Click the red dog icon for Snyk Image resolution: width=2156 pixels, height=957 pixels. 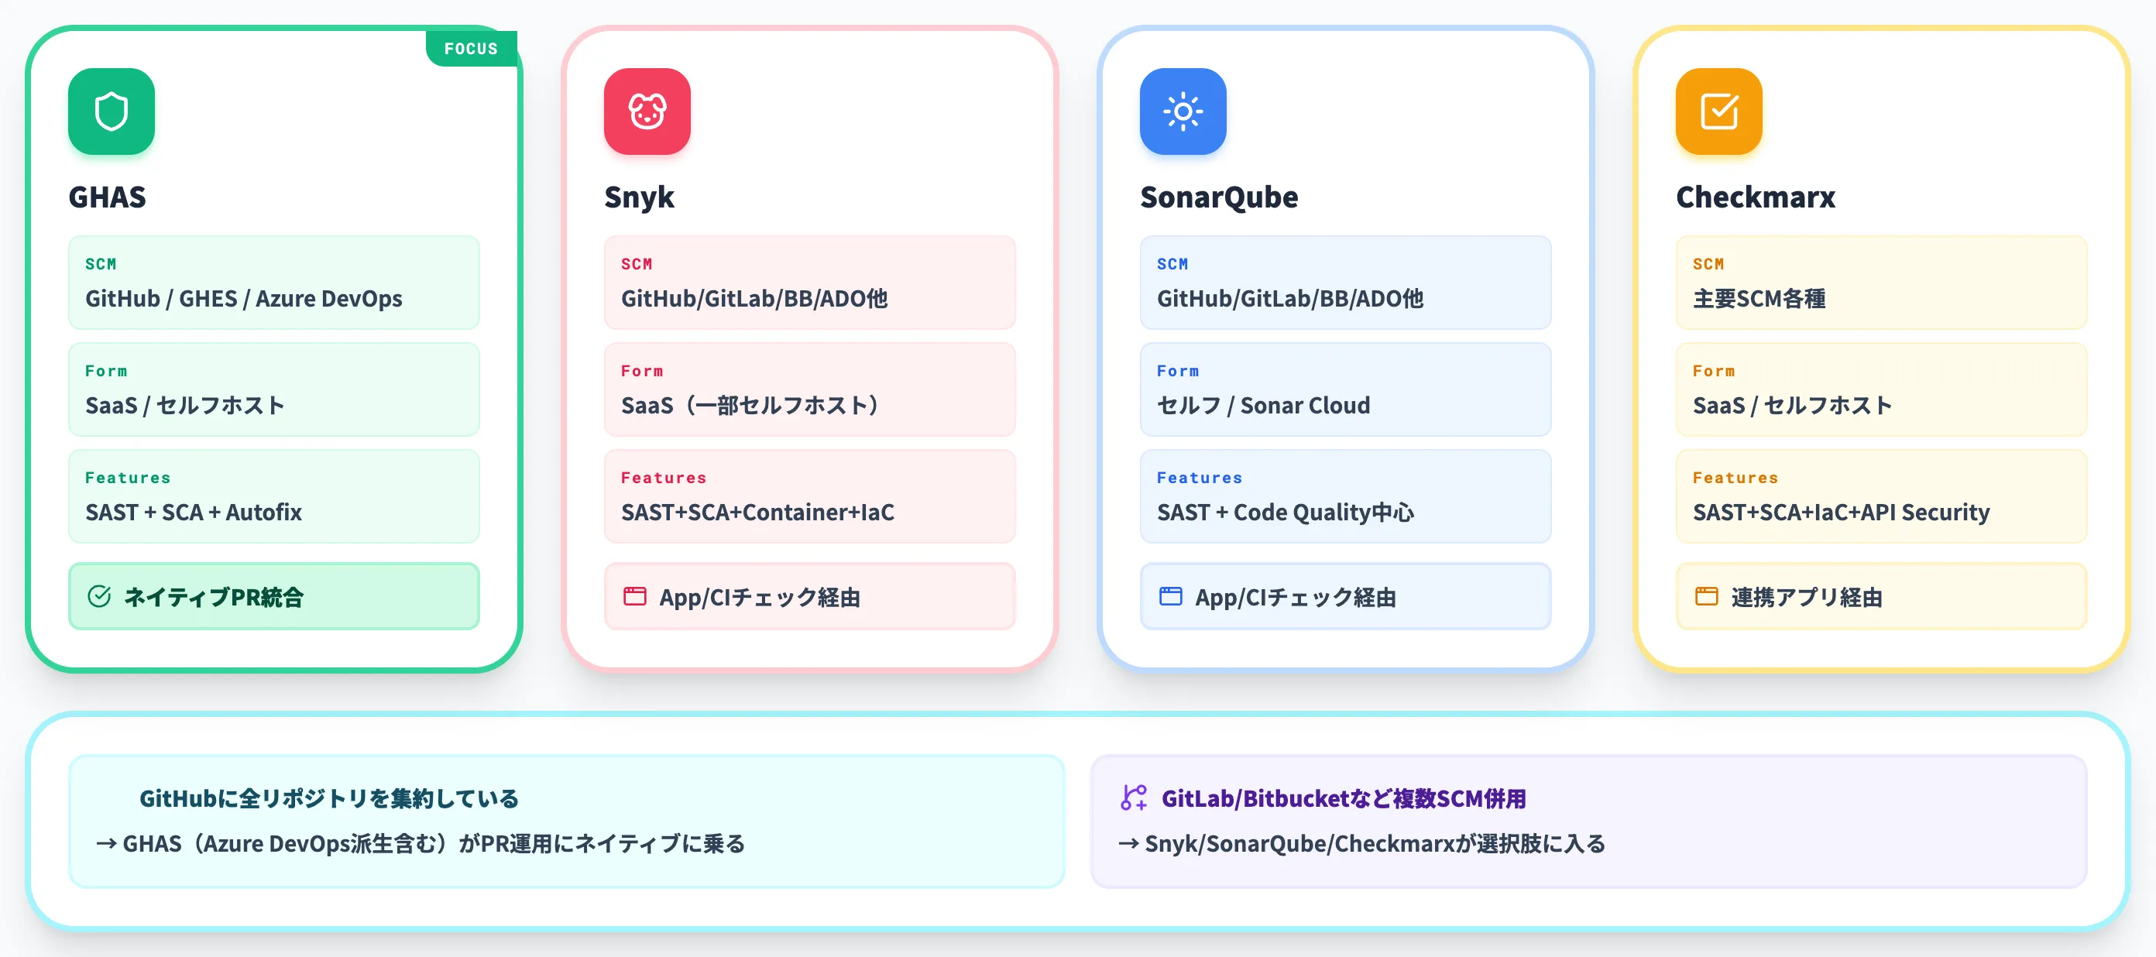(647, 111)
